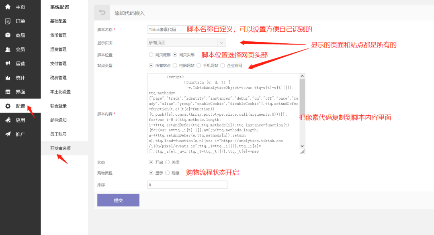Set 状态 to 关闭
434x235 pixels.
(168, 162)
